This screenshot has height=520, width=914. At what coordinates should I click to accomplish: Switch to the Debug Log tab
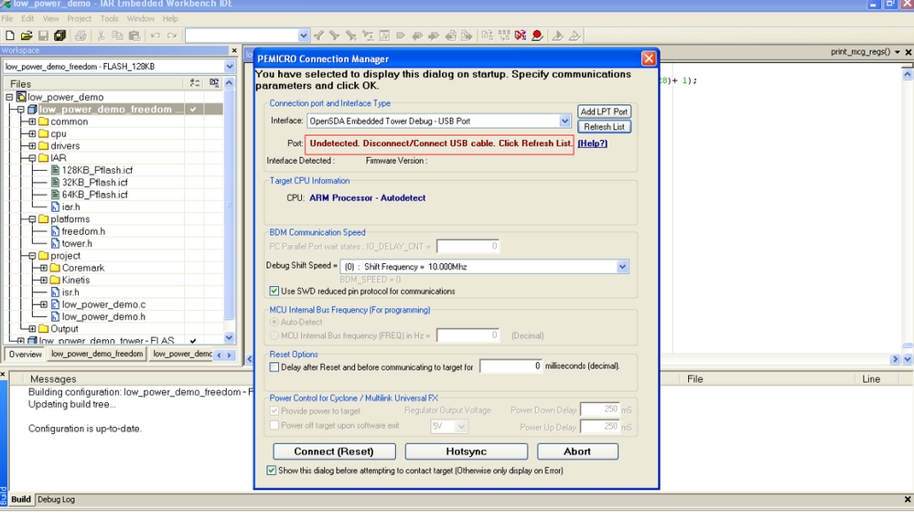point(56,500)
